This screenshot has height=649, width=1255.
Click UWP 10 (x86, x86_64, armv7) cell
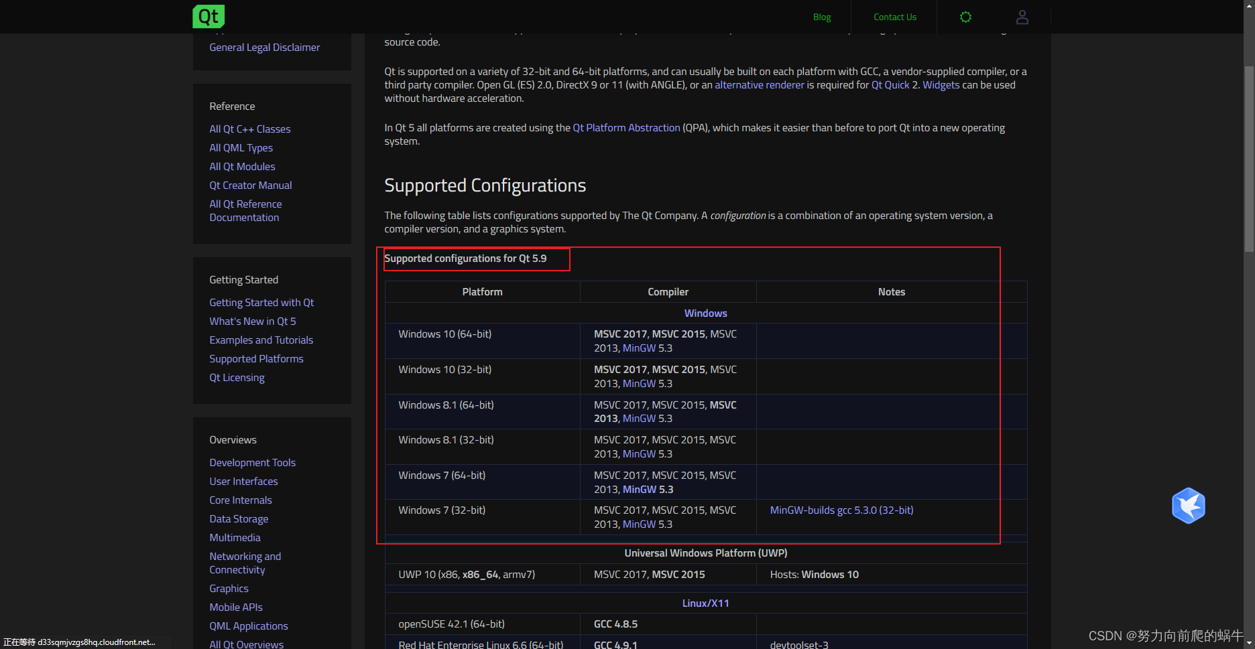483,575
